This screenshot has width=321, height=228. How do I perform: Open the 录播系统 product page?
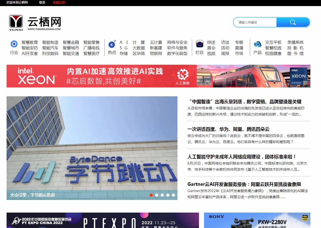click(295, 42)
